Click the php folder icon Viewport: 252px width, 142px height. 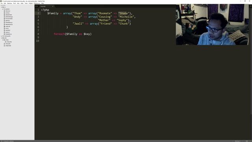3,38
